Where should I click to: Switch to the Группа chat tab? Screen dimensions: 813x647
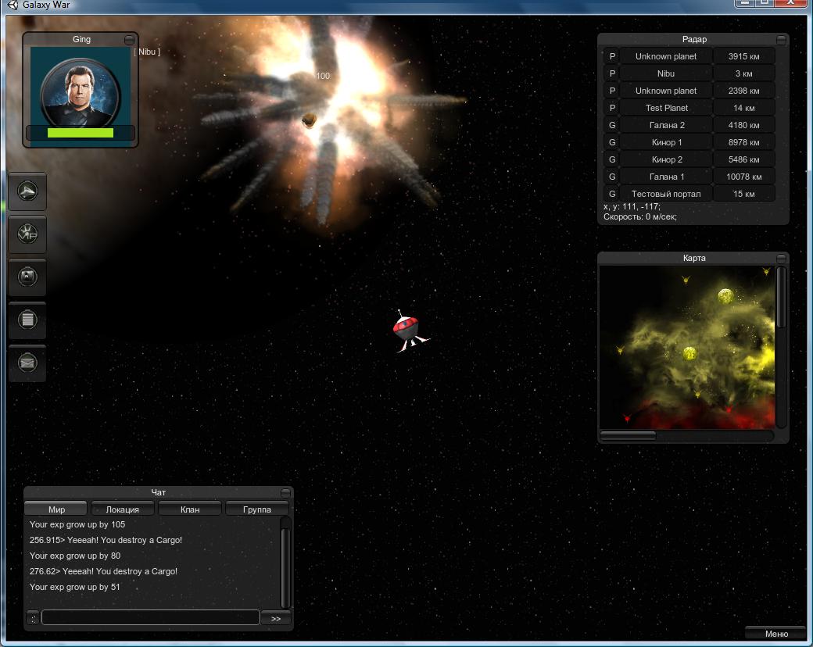coord(257,509)
